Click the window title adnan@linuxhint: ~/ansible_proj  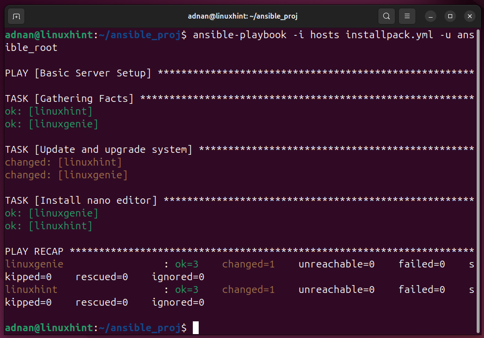(x=242, y=16)
